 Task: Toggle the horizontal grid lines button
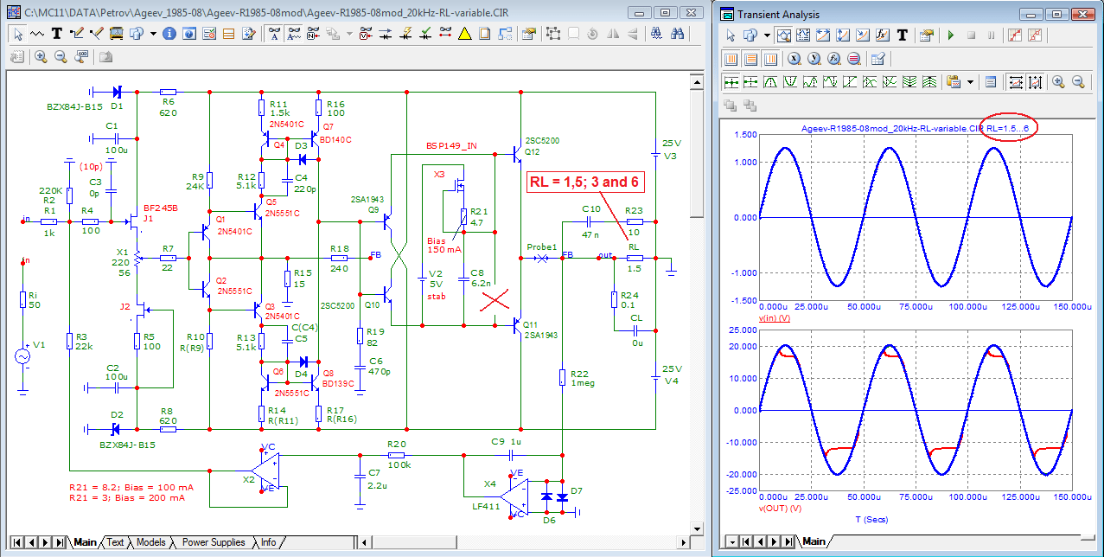tap(750, 59)
